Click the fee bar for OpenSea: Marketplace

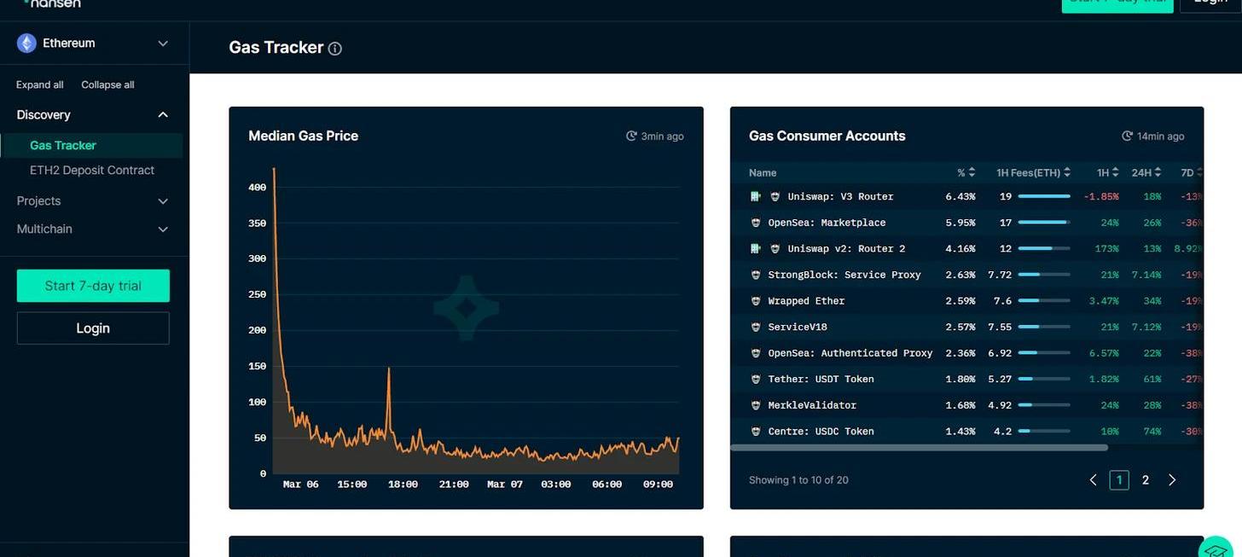tap(1044, 223)
